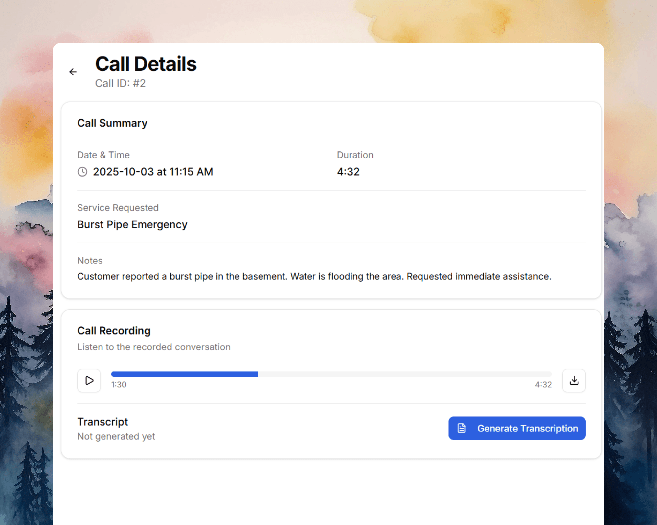Click the Burst Pipe Emergency service text
The width and height of the screenshot is (657, 525).
132,224
